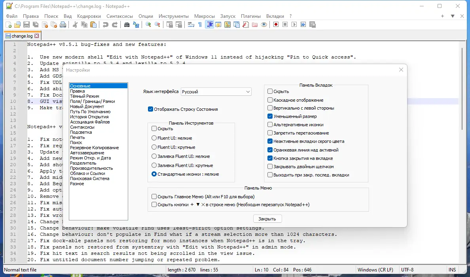
Task: Open the Кодировки menu
Action: 89,16
